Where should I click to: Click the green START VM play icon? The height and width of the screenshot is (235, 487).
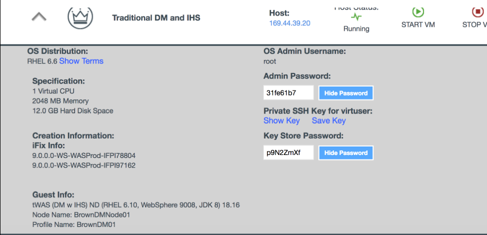tap(418, 12)
